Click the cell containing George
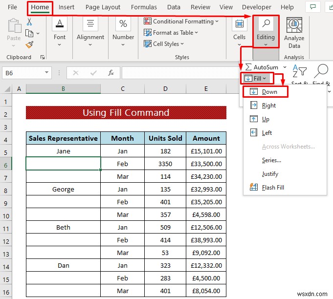This screenshot has height=299, width=333. 63,189
